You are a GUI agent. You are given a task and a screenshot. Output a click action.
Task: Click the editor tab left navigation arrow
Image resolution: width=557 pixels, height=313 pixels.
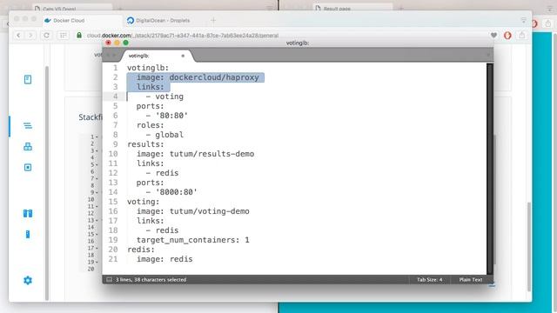tap(108, 55)
